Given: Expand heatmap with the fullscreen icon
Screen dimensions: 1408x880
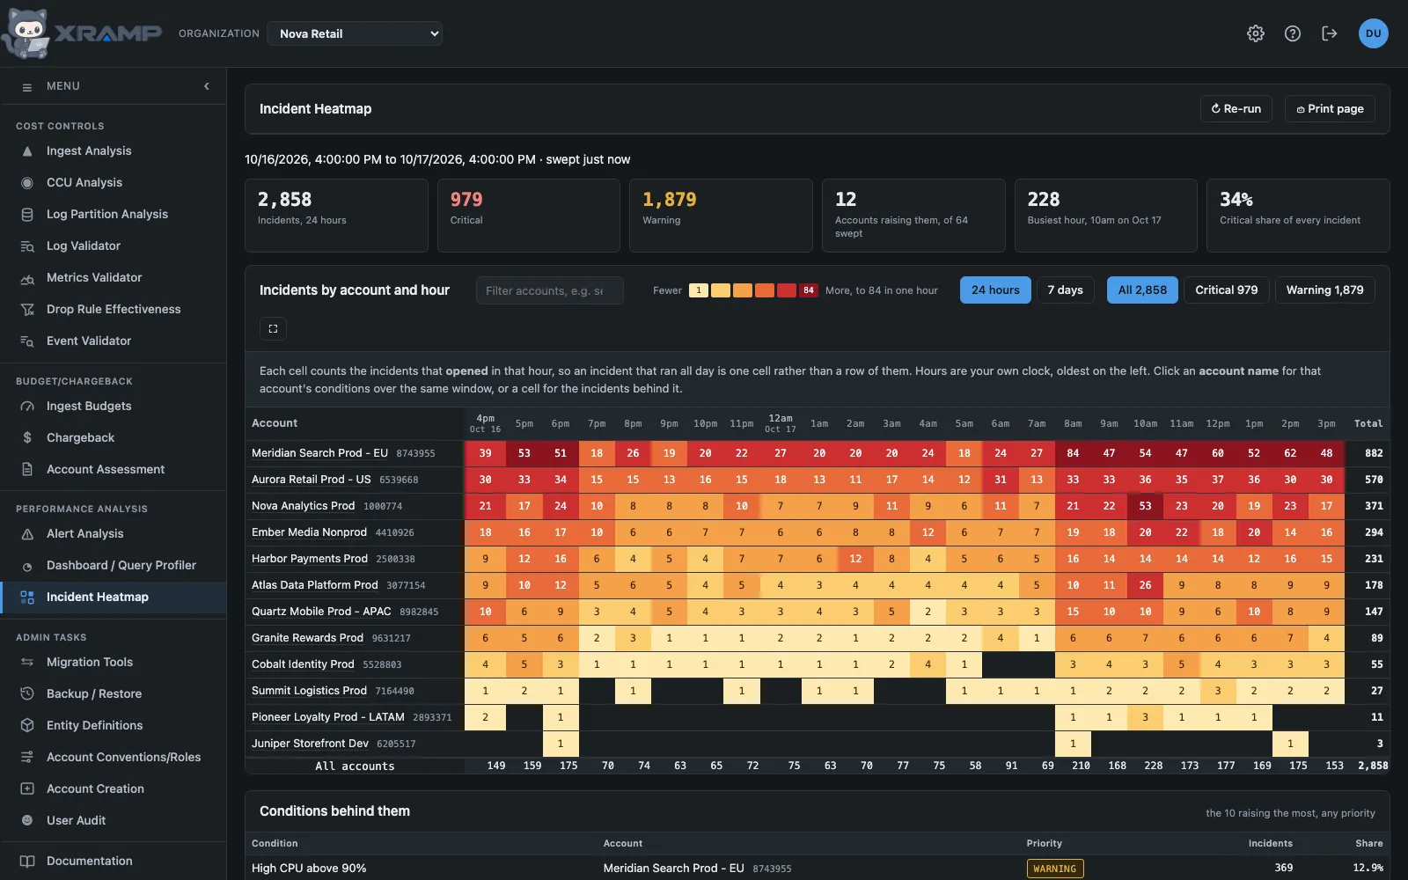Looking at the screenshot, I should pos(273,329).
